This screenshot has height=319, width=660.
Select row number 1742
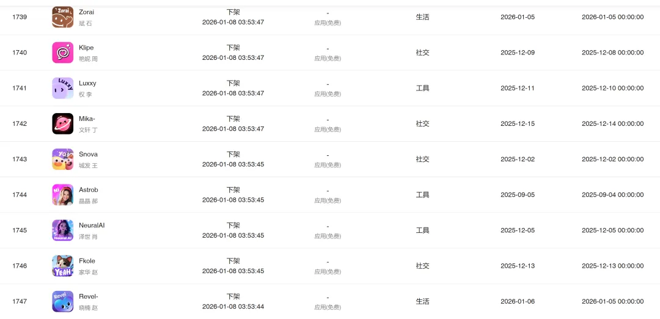click(20, 123)
